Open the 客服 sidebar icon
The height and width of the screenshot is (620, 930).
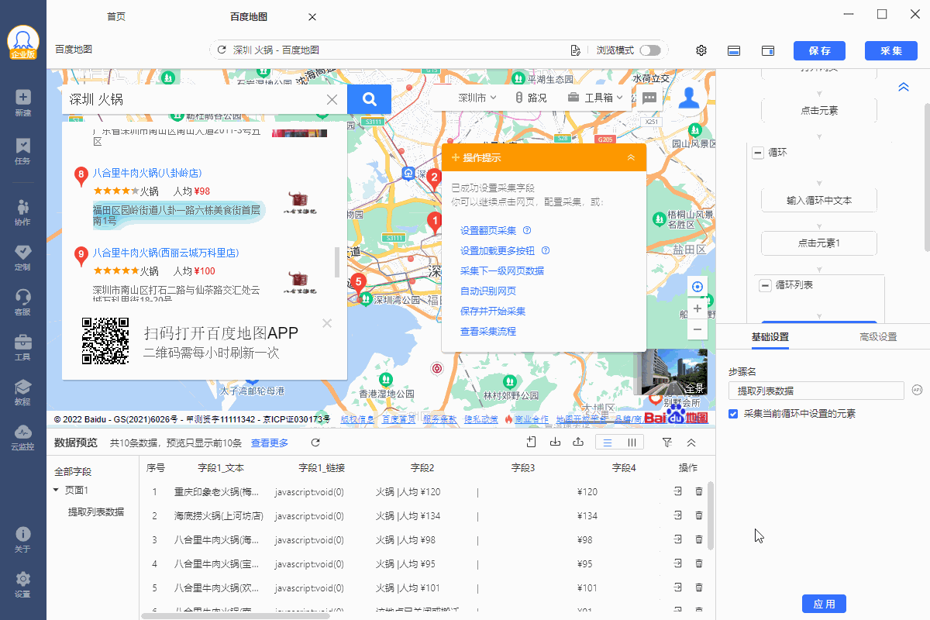22,302
